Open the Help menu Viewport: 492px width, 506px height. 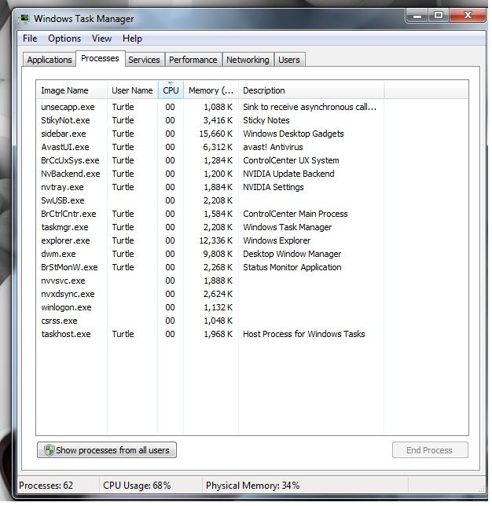132,38
